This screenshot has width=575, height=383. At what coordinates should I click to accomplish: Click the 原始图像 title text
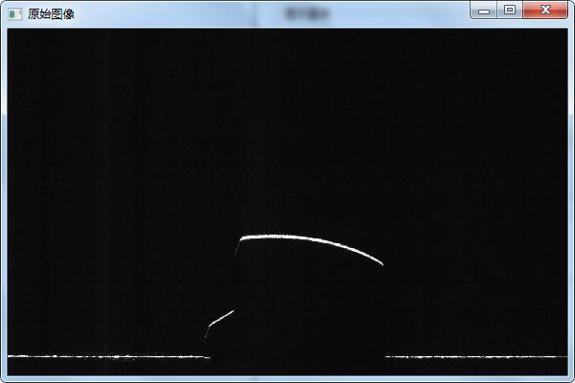(51, 13)
